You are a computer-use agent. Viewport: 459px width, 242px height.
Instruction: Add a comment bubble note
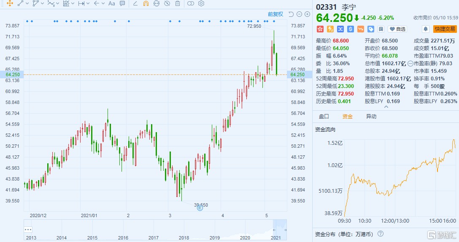[x=122, y=3]
